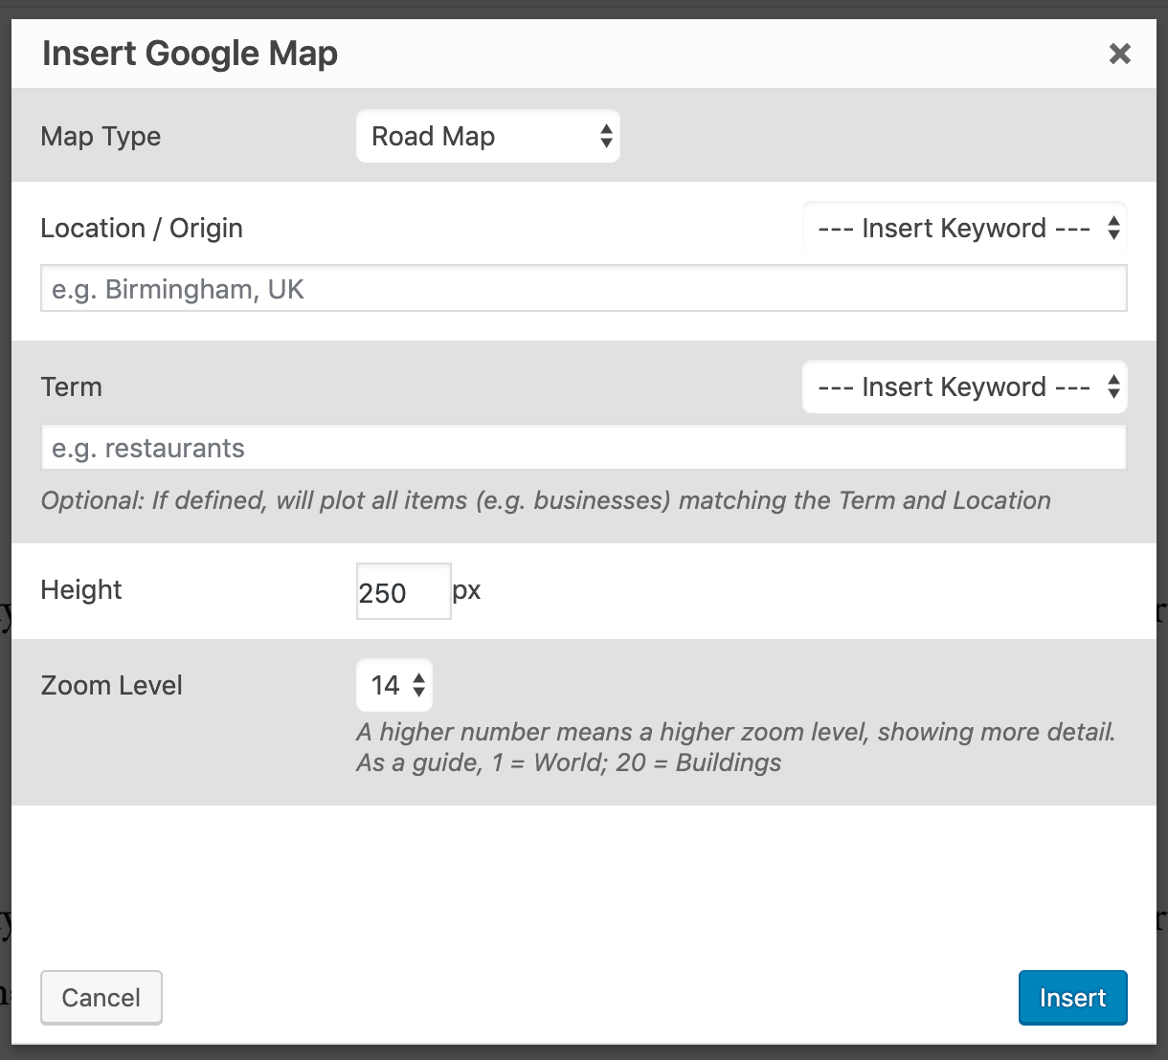This screenshot has width=1168, height=1060.
Task: Click the Term text field
Action: (x=584, y=448)
